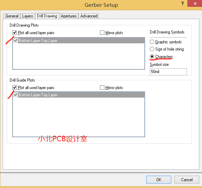Click the Cancel button
The width and height of the screenshot is (202, 188).
187,179
